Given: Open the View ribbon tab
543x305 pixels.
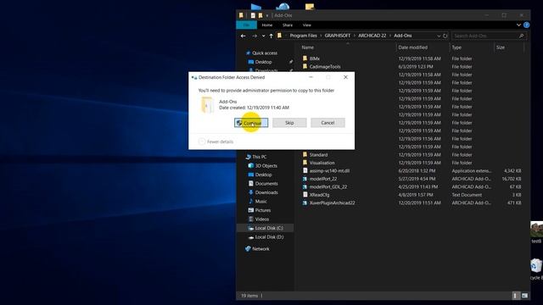Looking at the screenshot, I should [x=307, y=25].
